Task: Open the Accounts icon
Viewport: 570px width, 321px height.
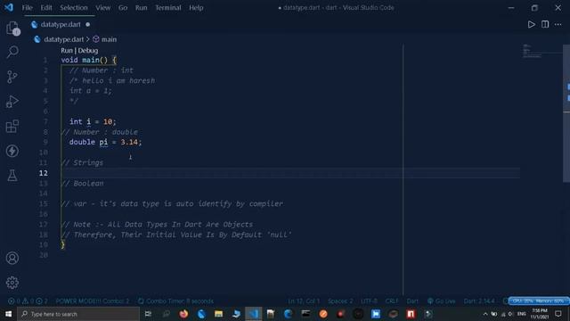Action: point(12,258)
